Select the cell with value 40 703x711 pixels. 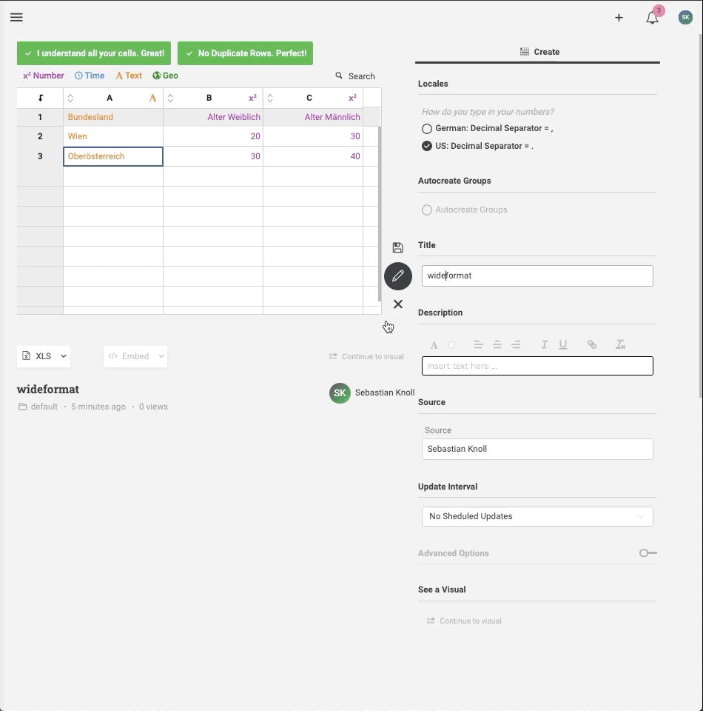(313, 156)
